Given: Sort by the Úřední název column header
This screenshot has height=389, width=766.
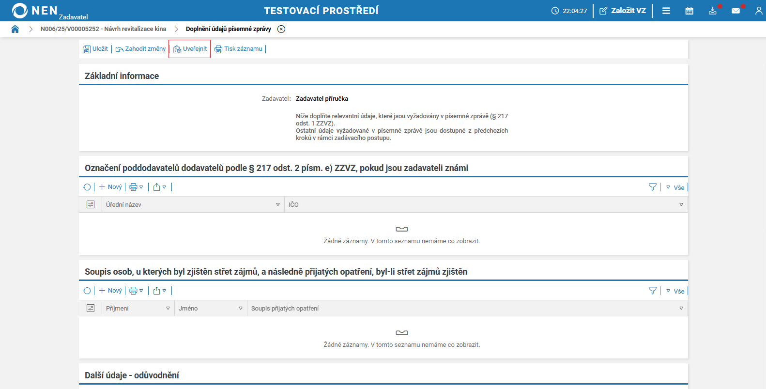Looking at the screenshot, I should coord(123,205).
